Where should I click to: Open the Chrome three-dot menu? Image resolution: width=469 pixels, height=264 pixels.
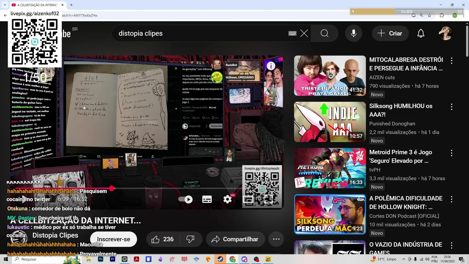[x=464, y=15]
